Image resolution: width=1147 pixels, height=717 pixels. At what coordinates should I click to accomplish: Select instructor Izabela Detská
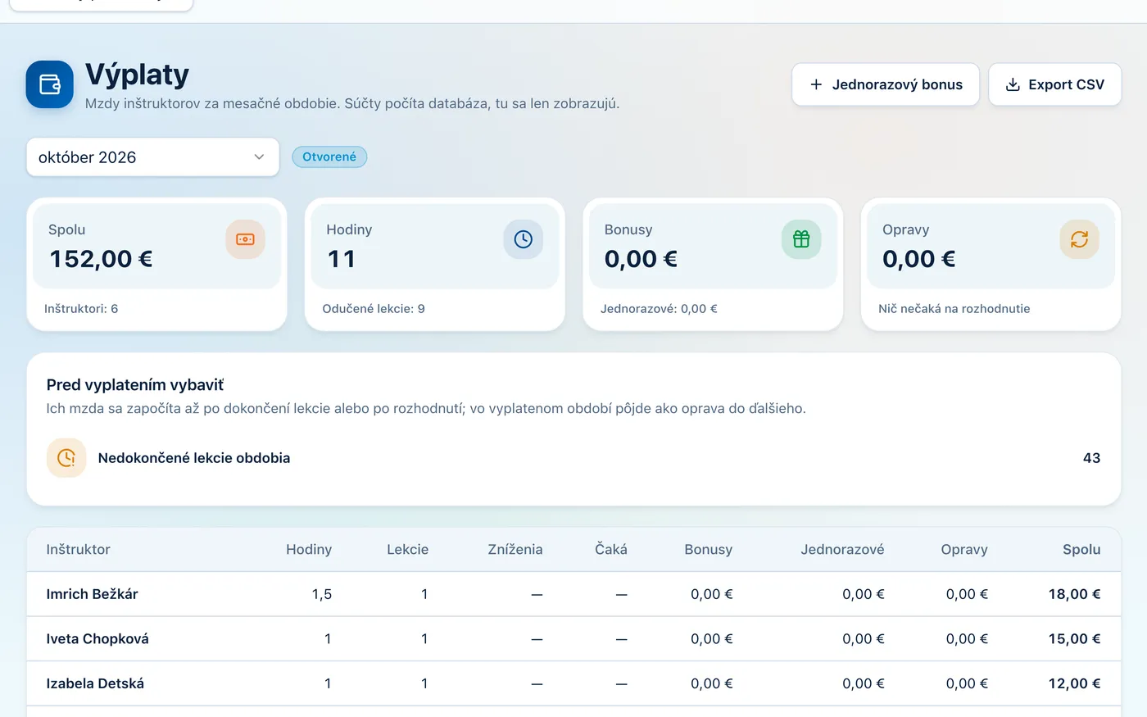[95, 683]
